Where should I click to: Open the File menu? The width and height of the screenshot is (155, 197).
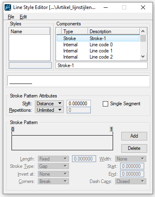11,17
